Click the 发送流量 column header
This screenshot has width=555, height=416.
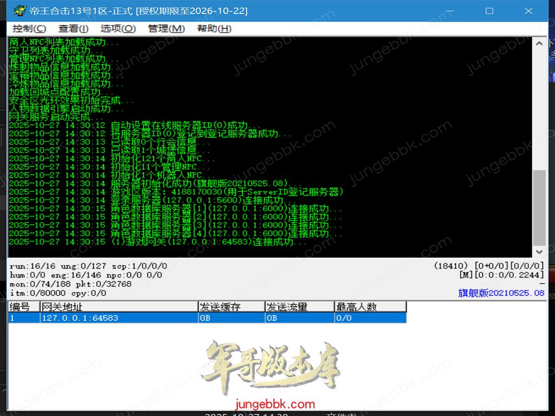(x=299, y=307)
